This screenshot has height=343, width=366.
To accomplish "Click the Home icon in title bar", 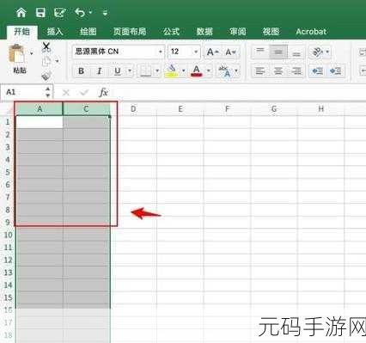I will [x=21, y=12].
